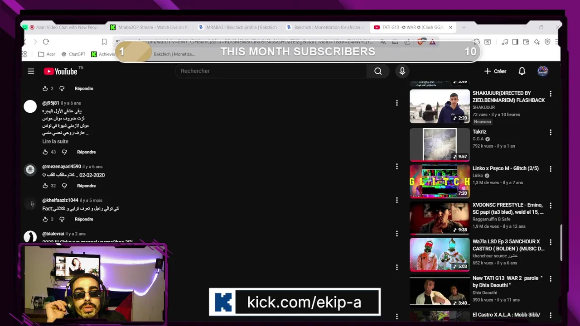Open the XVDONSC FREESTYLE thumbnail
The image size is (580, 326).
pos(440,218)
